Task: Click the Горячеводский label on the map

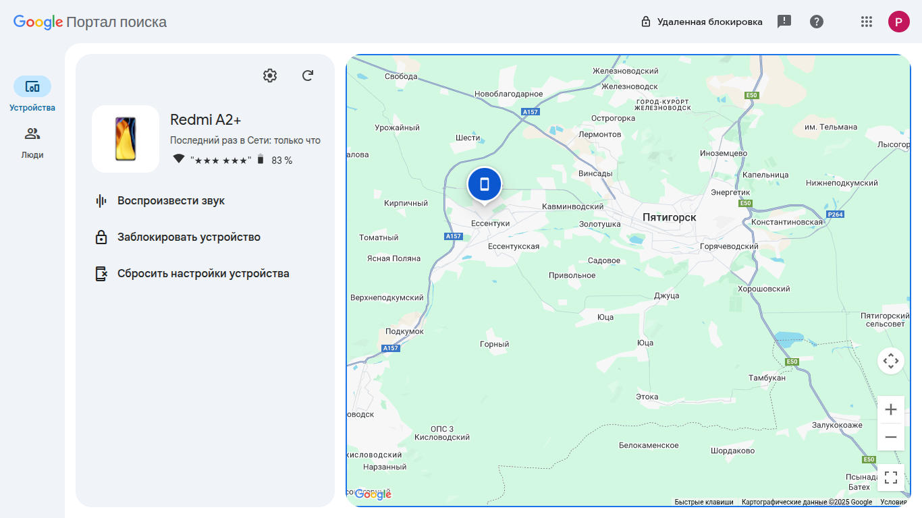Action: click(730, 247)
